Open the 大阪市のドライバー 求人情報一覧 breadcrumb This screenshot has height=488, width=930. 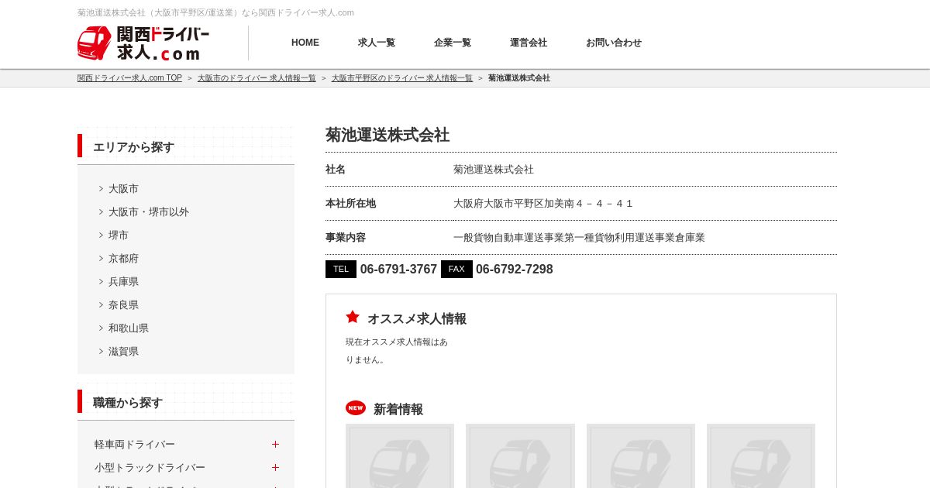click(x=257, y=78)
